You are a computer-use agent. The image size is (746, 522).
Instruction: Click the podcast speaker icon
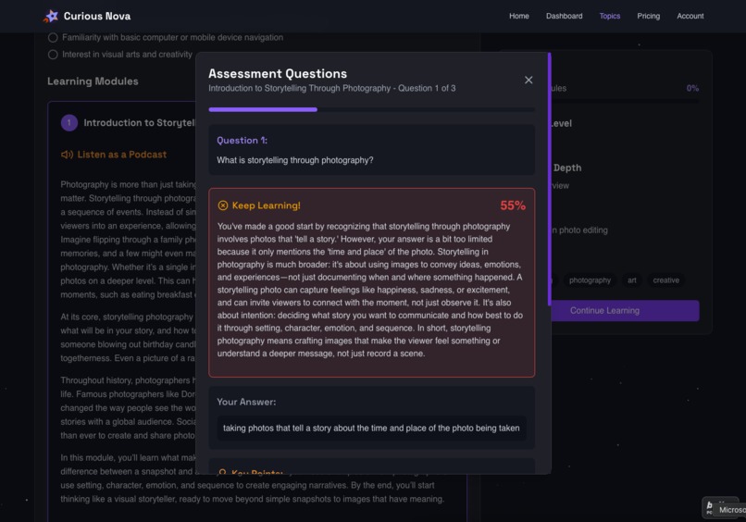pos(67,155)
